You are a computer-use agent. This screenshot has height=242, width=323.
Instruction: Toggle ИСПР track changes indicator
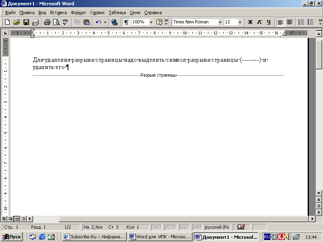[170, 227]
